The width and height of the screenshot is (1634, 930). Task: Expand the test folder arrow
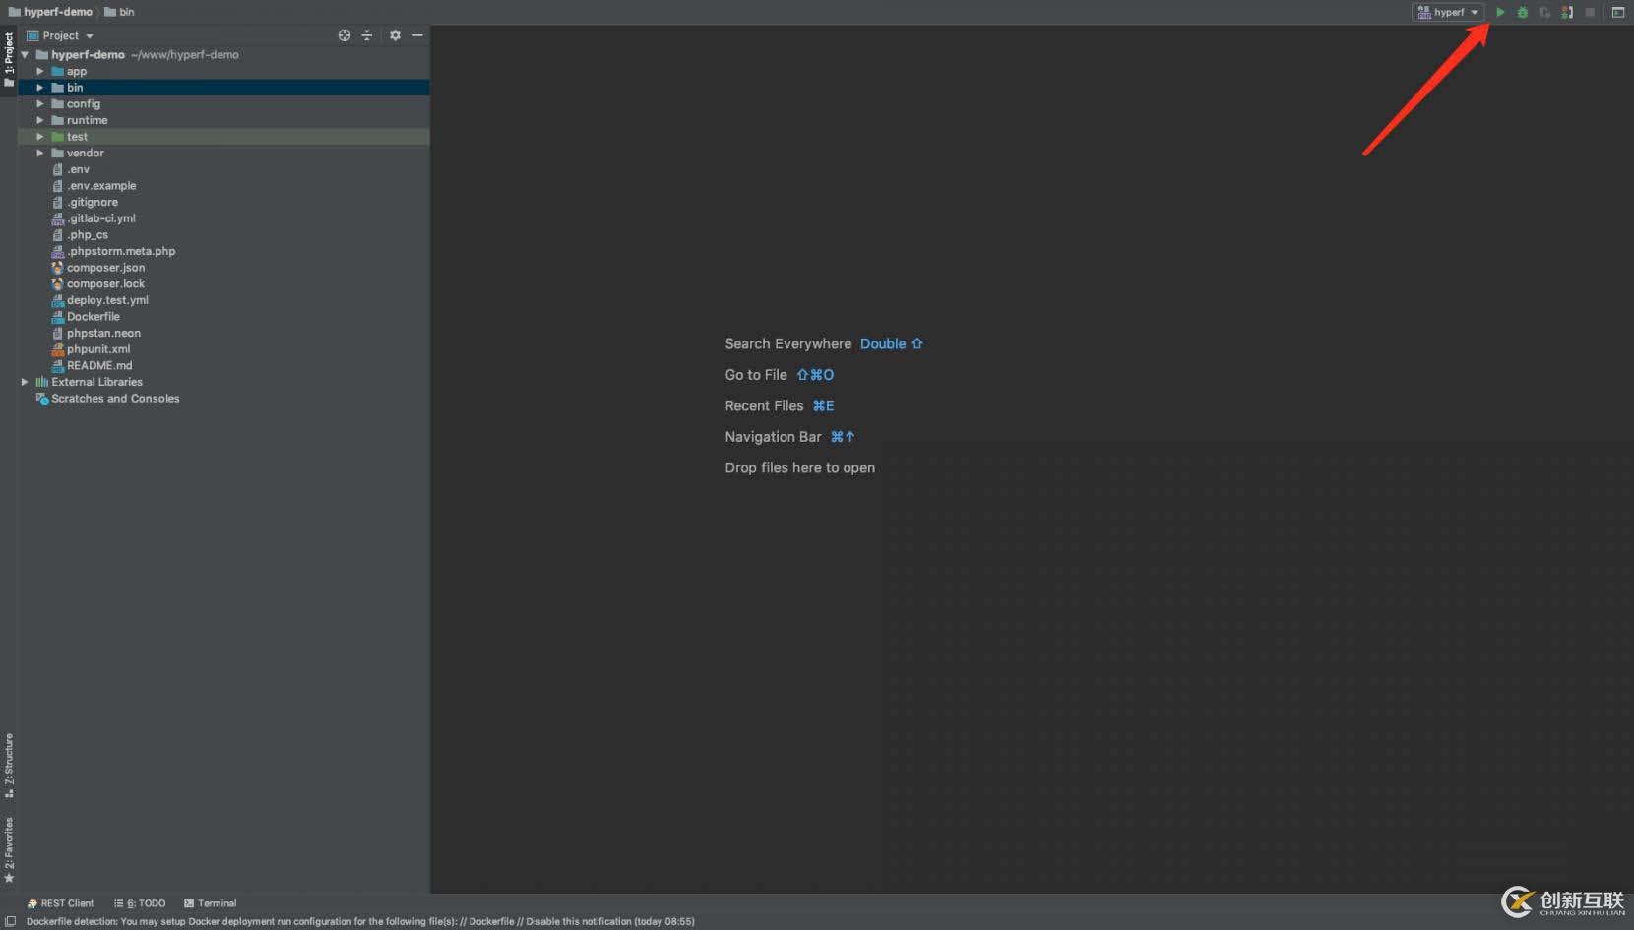click(x=40, y=137)
